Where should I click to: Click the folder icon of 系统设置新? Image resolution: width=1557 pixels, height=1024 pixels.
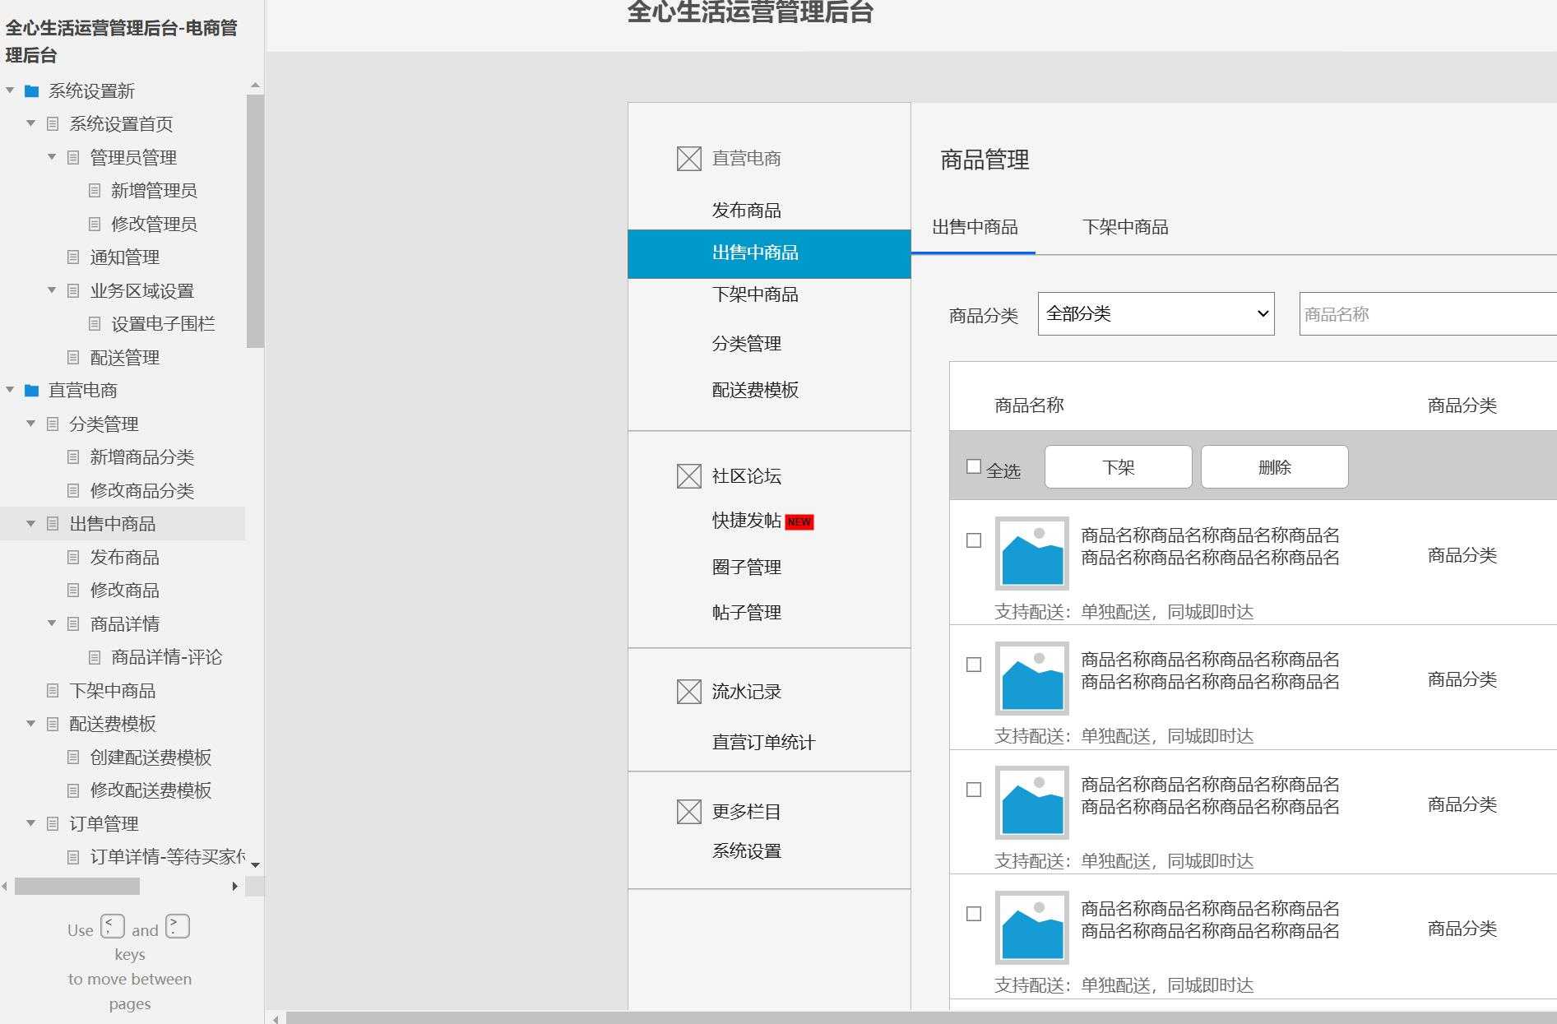coord(31,91)
